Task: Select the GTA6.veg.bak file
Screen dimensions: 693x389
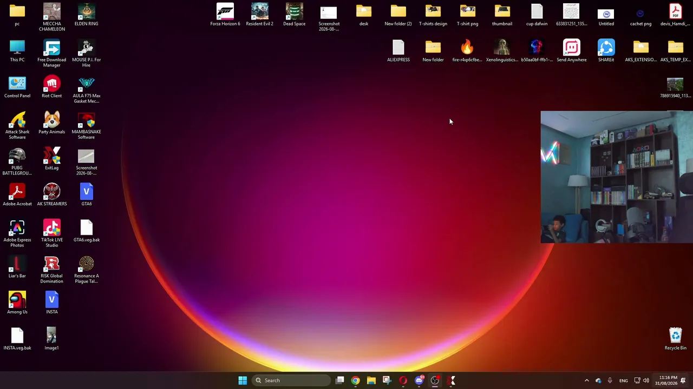Action: coord(86,231)
